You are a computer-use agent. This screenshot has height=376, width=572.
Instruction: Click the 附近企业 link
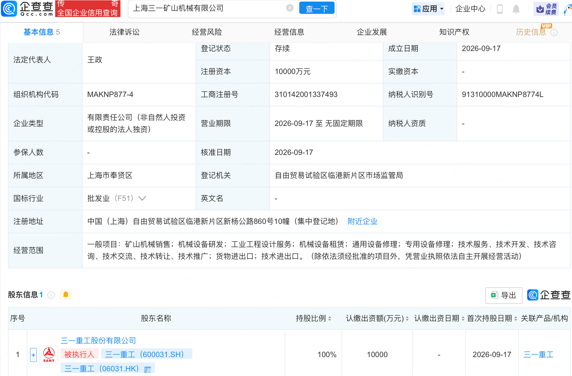click(362, 221)
